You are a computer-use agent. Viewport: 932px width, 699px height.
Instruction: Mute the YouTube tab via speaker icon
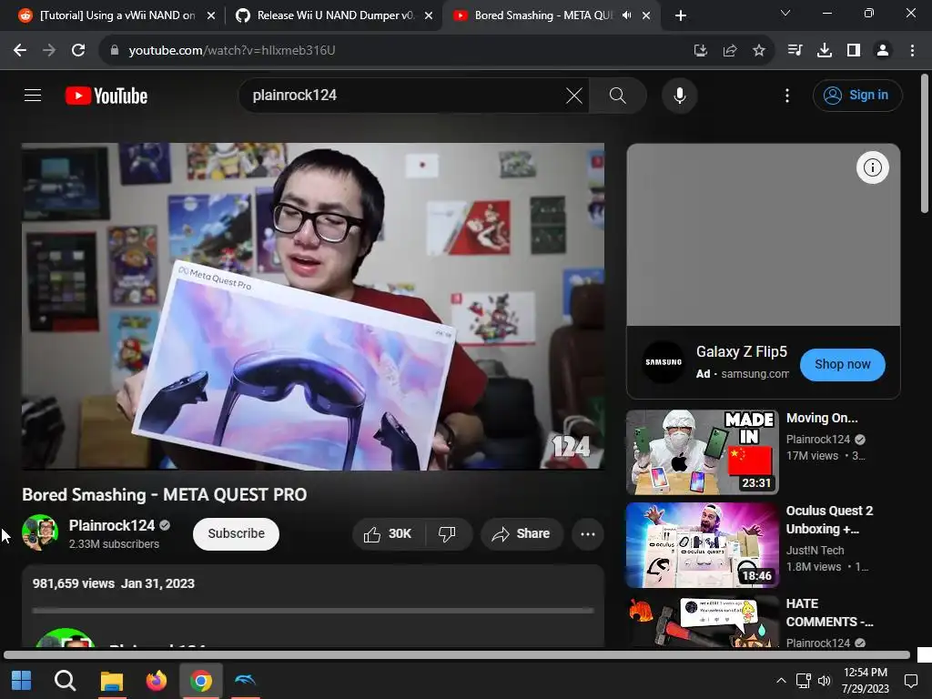[626, 15]
